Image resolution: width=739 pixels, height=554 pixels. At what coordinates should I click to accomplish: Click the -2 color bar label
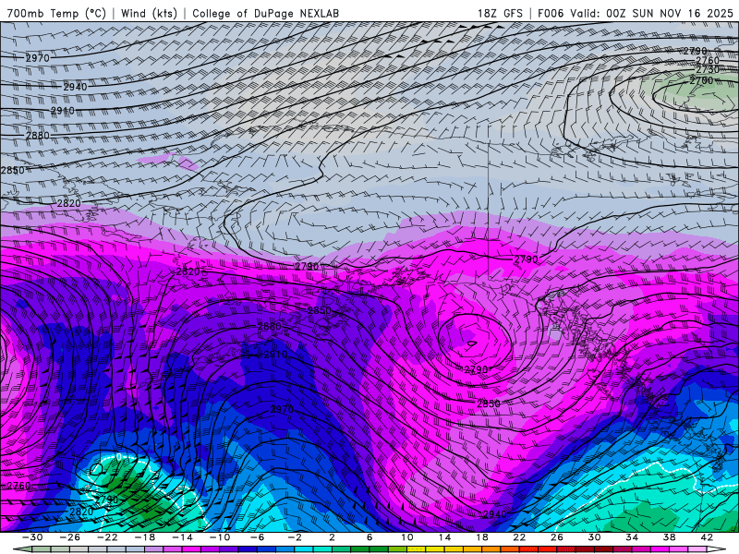click(x=295, y=537)
